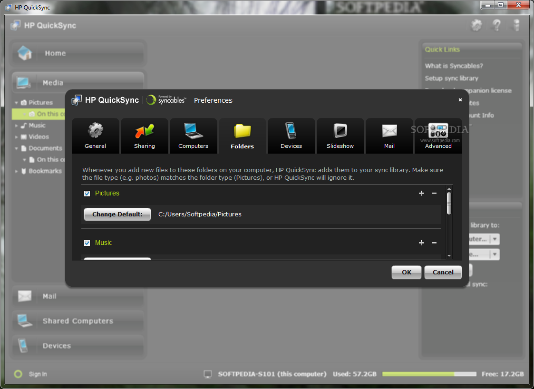Image resolution: width=534 pixels, height=389 pixels.
Task: Open the General preferences tab
Action: (x=96, y=136)
